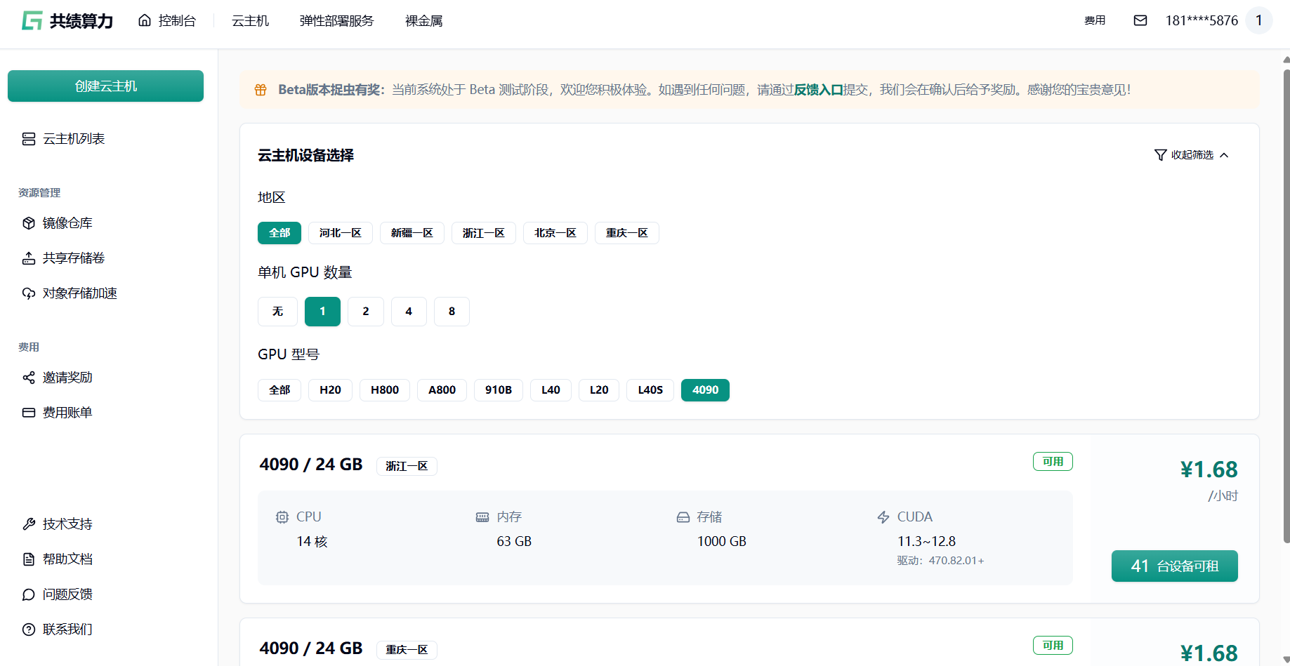
Task: Click the avatar badge showing 1
Action: (x=1258, y=20)
